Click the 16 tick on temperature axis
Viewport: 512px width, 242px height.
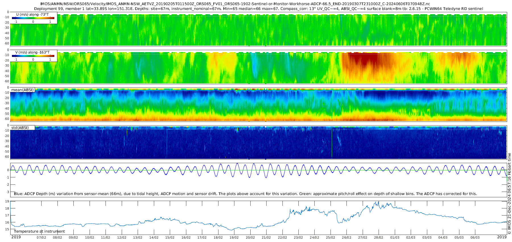pyautogui.click(x=7, y=222)
